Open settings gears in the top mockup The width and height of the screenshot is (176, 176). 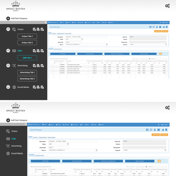168,6
